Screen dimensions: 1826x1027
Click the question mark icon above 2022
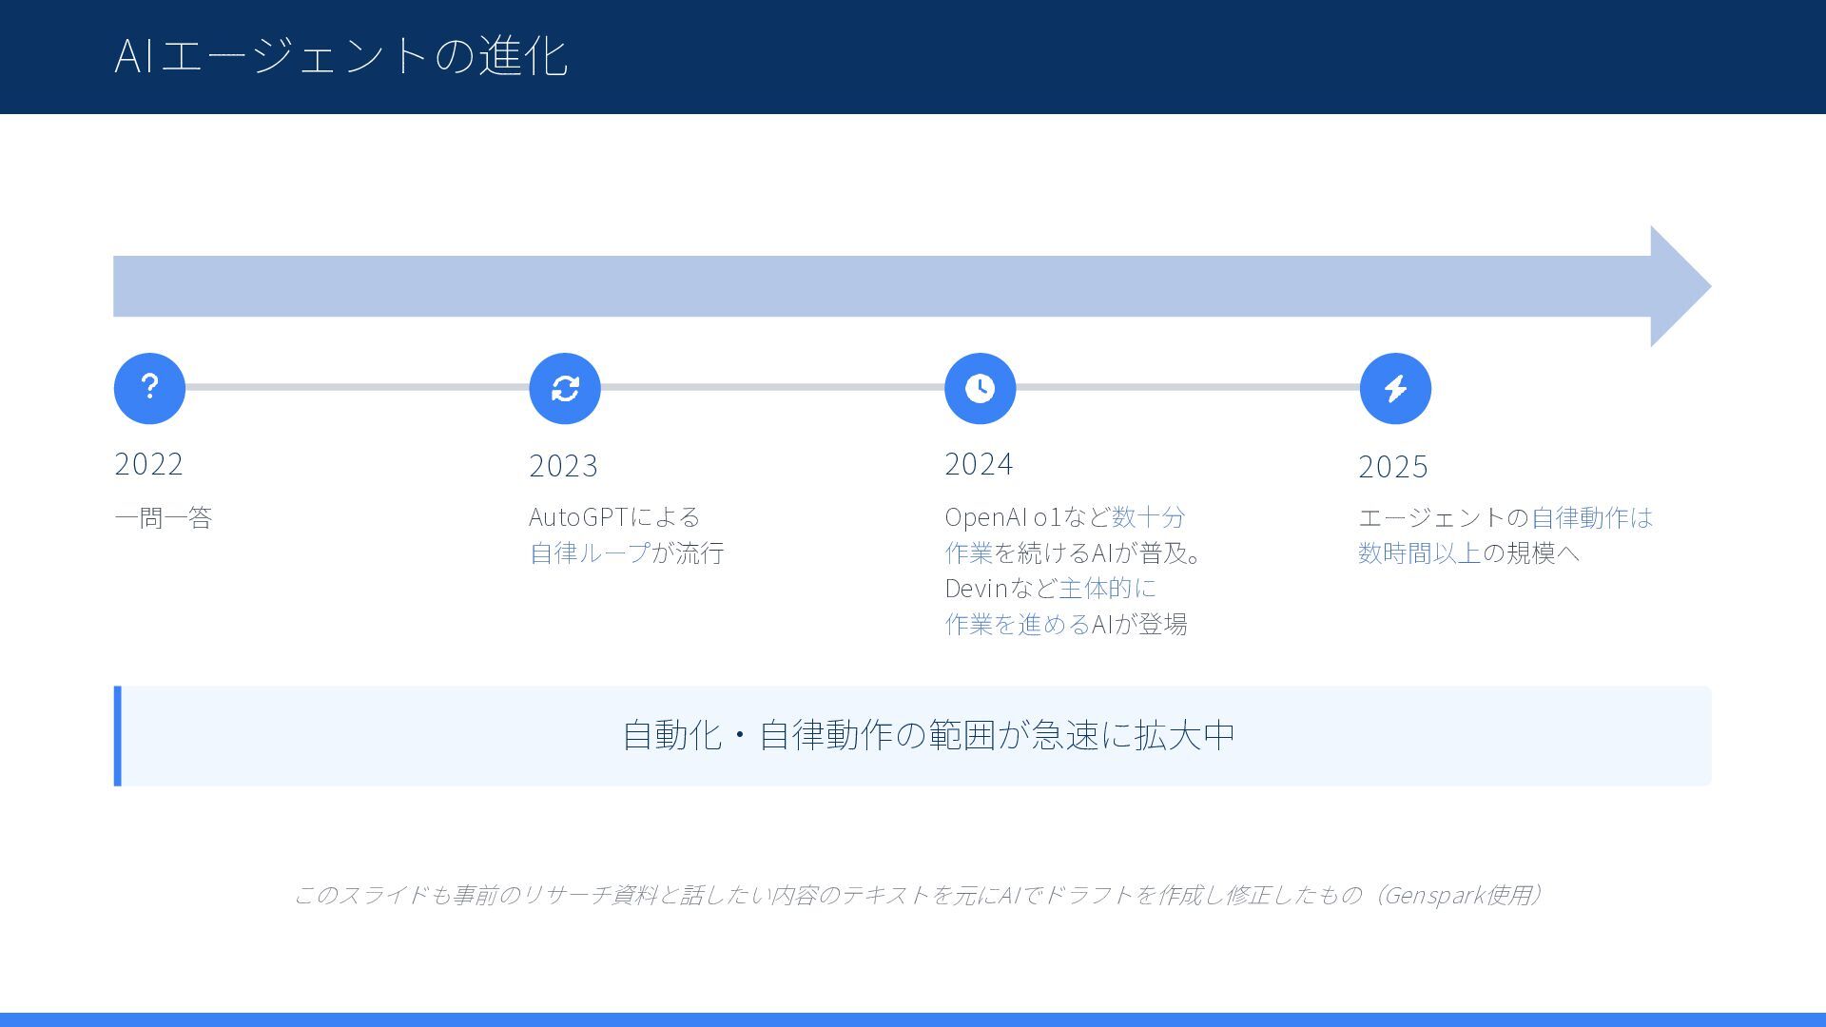149,388
